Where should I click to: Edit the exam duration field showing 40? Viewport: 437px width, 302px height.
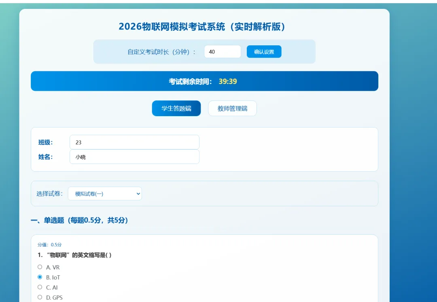coord(223,51)
